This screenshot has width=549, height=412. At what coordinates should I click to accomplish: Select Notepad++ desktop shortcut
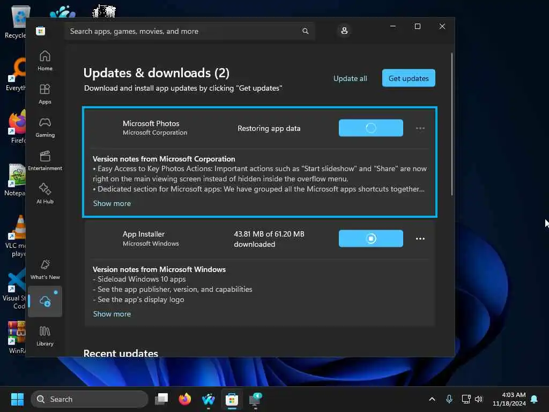click(x=14, y=180)
